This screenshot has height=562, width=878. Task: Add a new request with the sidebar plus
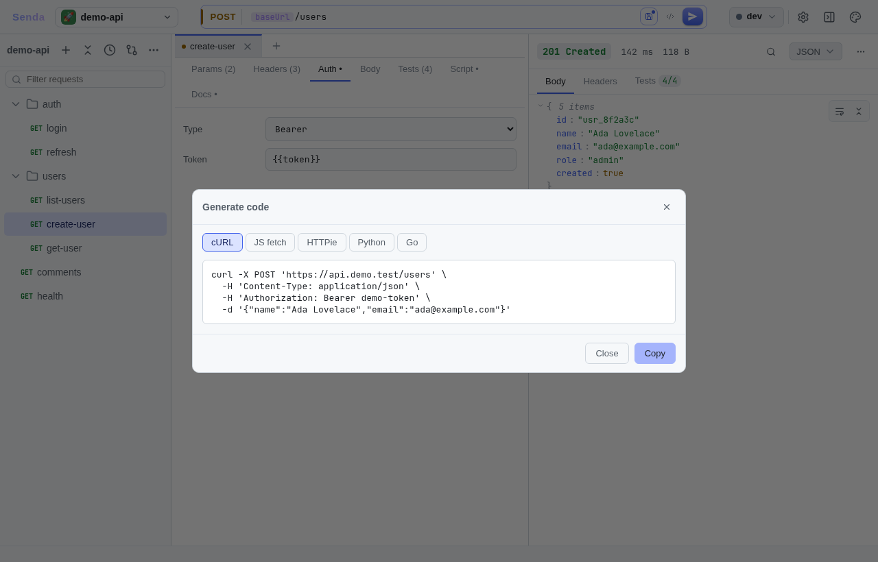66,50
